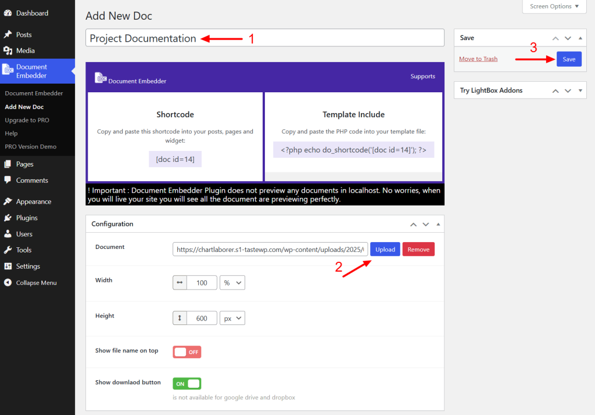Click the Project Documentation title field
Viewport: 595px width, 415px height.
click(x=264, y=38)
